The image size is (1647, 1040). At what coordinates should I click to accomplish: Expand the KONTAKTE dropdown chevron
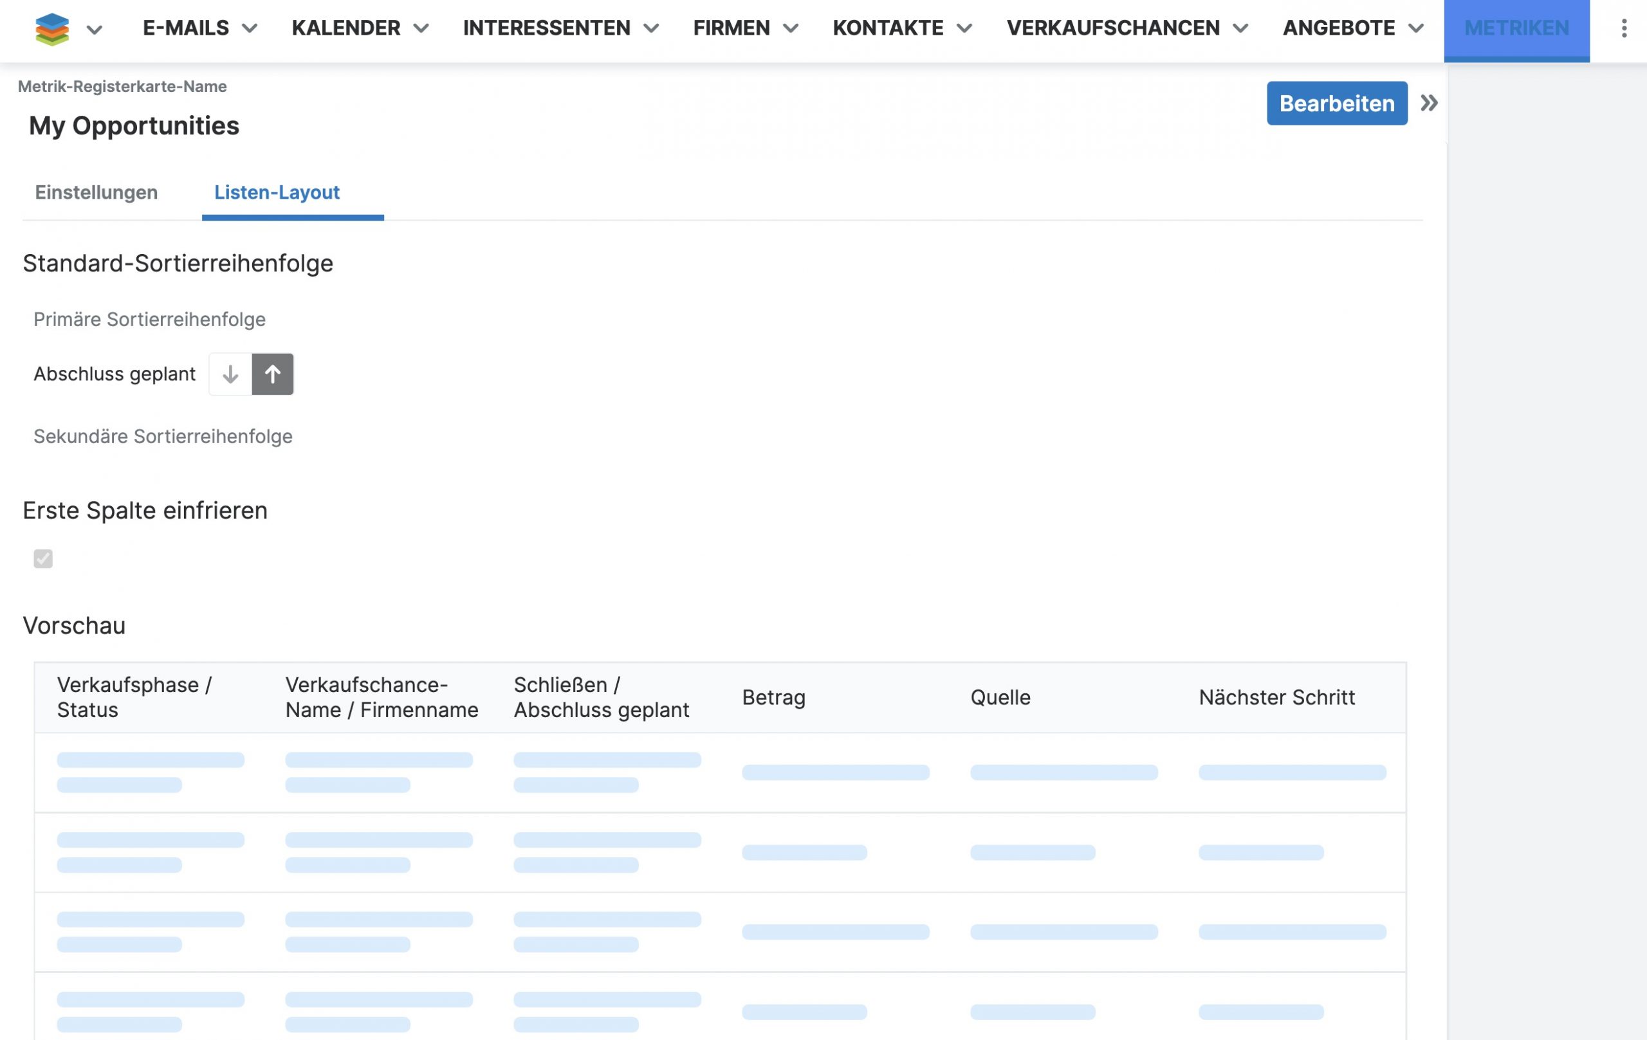pyautogui.click(x=964, y=29)
